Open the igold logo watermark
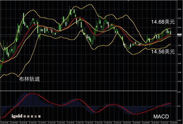Screen dimensions: 183x124 click(17, 116)
